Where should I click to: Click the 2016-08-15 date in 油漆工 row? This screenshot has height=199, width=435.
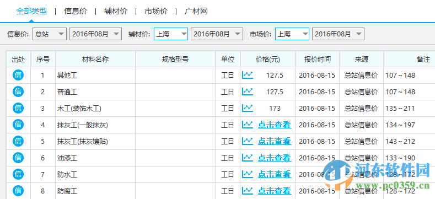[317, 158]
